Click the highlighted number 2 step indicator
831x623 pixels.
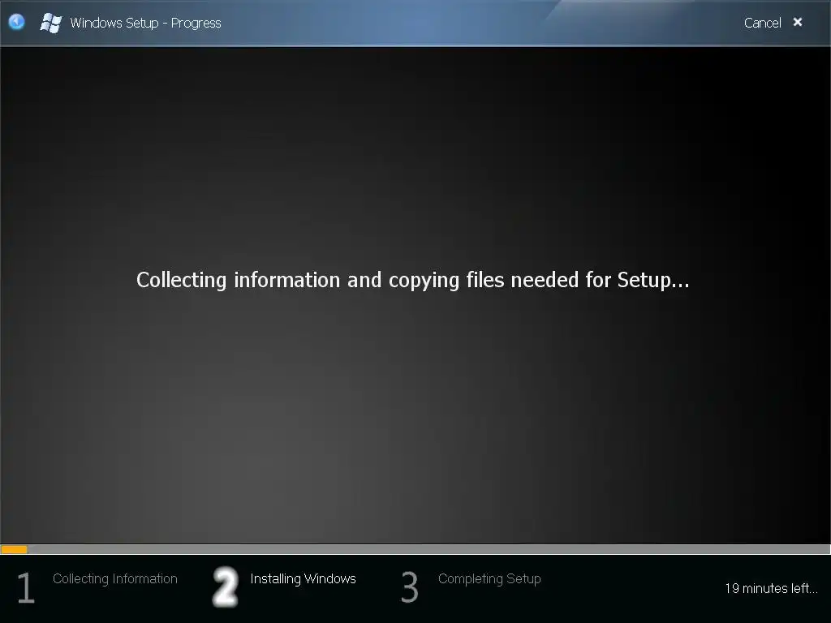click(x=226, y=586)
